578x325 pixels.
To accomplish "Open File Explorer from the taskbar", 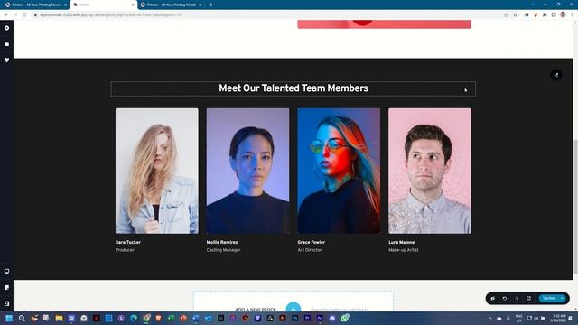I will tap(59, 318).
